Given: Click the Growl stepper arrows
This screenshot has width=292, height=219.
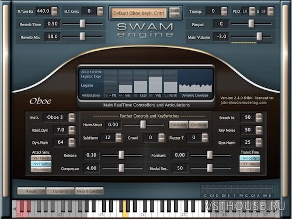Looking at the screenshot, I should coord(161,137).
